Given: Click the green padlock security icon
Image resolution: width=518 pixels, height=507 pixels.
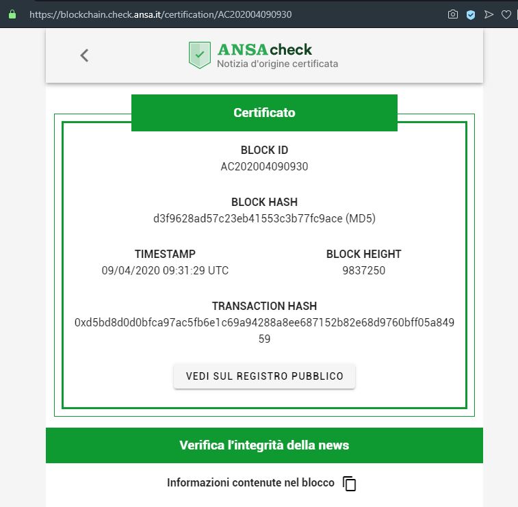Looking at the screenshot, I should click(x=12, y=14).
